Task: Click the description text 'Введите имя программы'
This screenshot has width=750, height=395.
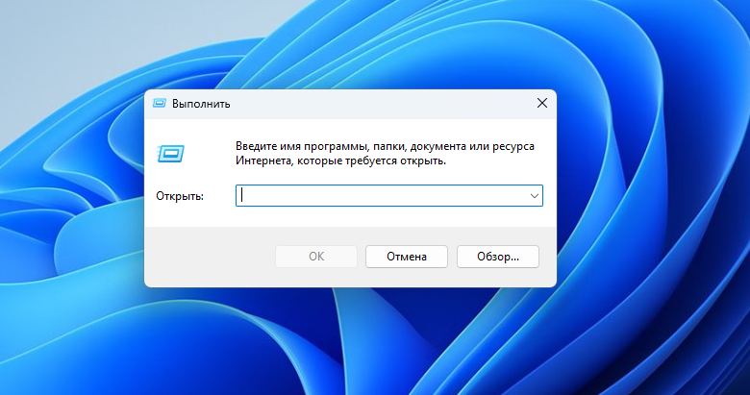Action: [x=302, y=146]
